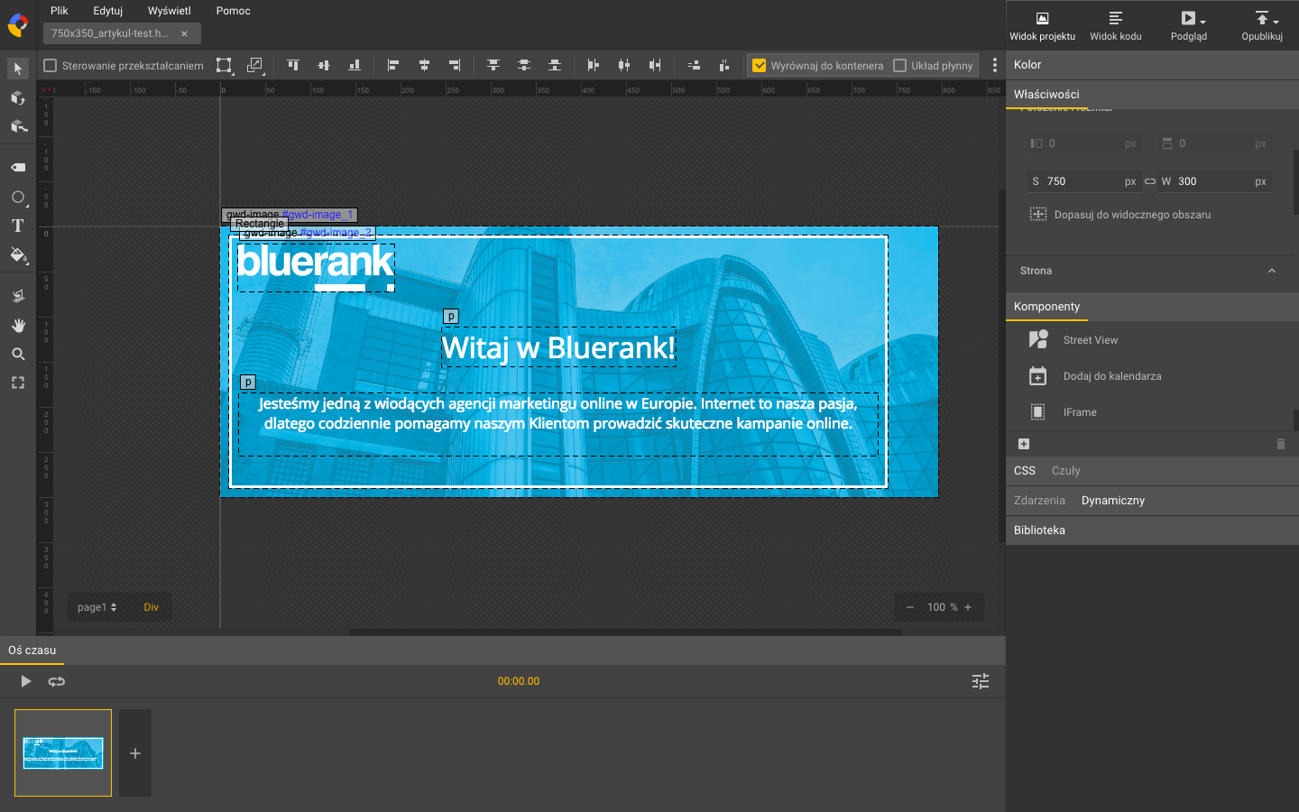1299x812 pixels.
Task: Open the page1 selector dropdown
Action: (x=97, y=607)
